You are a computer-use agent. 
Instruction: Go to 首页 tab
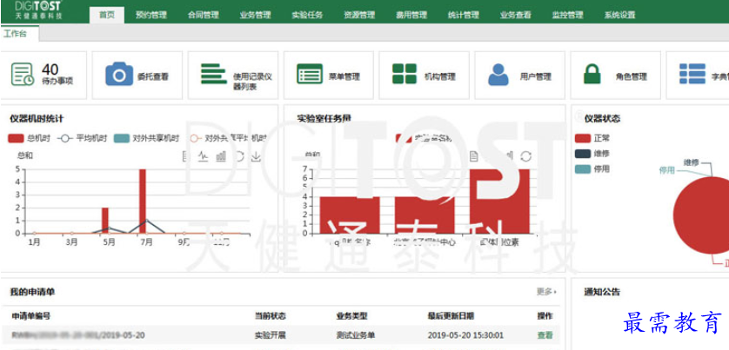106,15
